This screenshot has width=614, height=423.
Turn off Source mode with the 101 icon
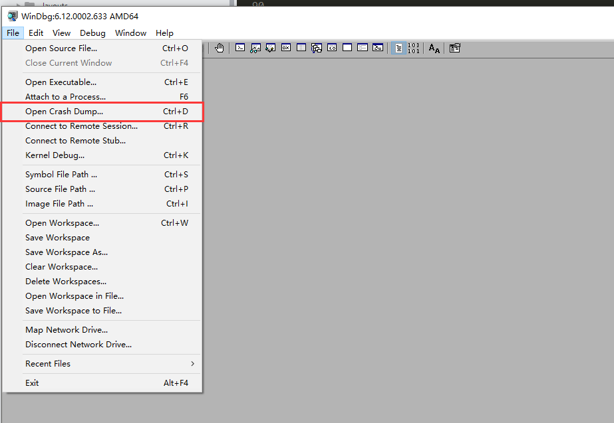point(414,48)
